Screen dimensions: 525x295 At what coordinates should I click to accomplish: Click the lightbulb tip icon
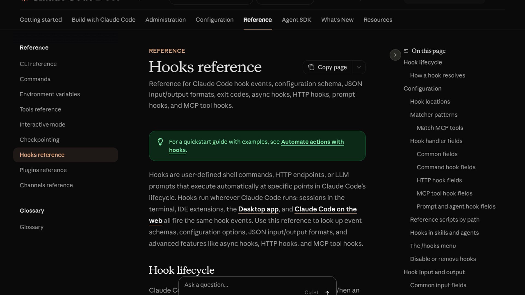pyautogui.click(x=160, y=142)
